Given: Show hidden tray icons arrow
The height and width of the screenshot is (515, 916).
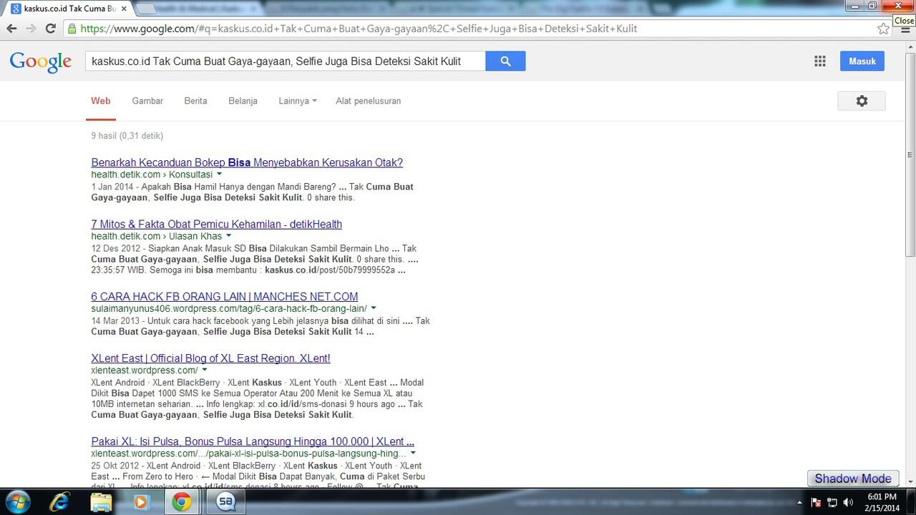Looking at the screenshot, I should tap(800, 502).
